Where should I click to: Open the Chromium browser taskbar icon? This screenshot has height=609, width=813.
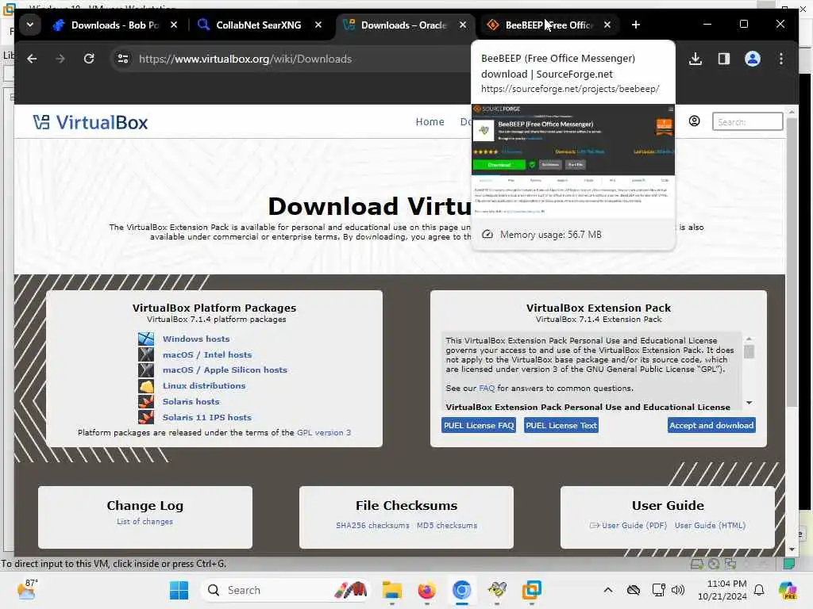(x=461, y=590)
